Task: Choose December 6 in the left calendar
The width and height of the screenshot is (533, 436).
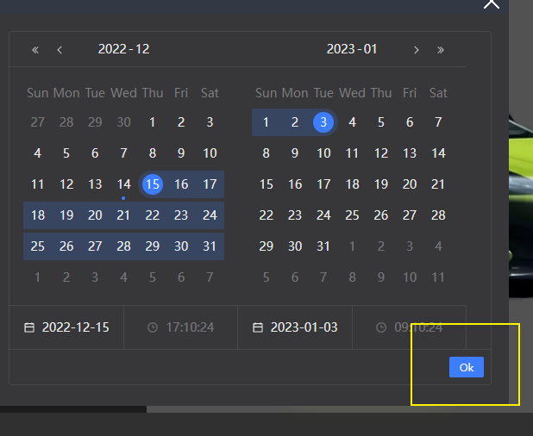Action: coord(95,153)
